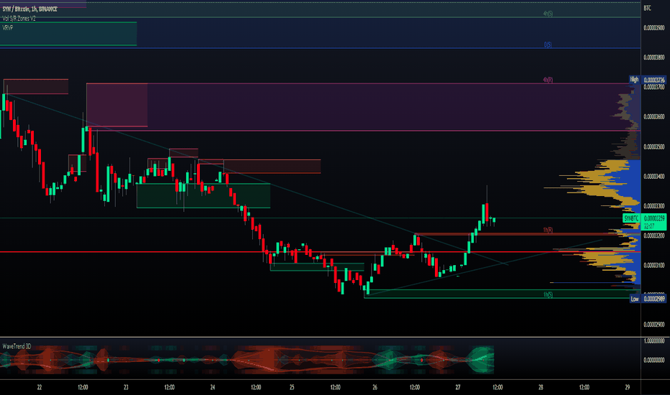
Task: Click the green SYNBTC current price tag
Action: coord(645,222)
